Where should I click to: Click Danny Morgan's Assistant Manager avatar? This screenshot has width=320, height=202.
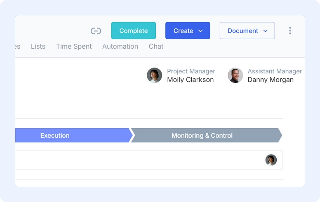(235, 75)
